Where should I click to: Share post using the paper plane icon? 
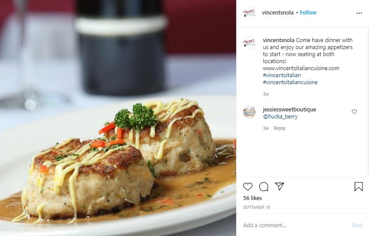[x=280, y=186]
